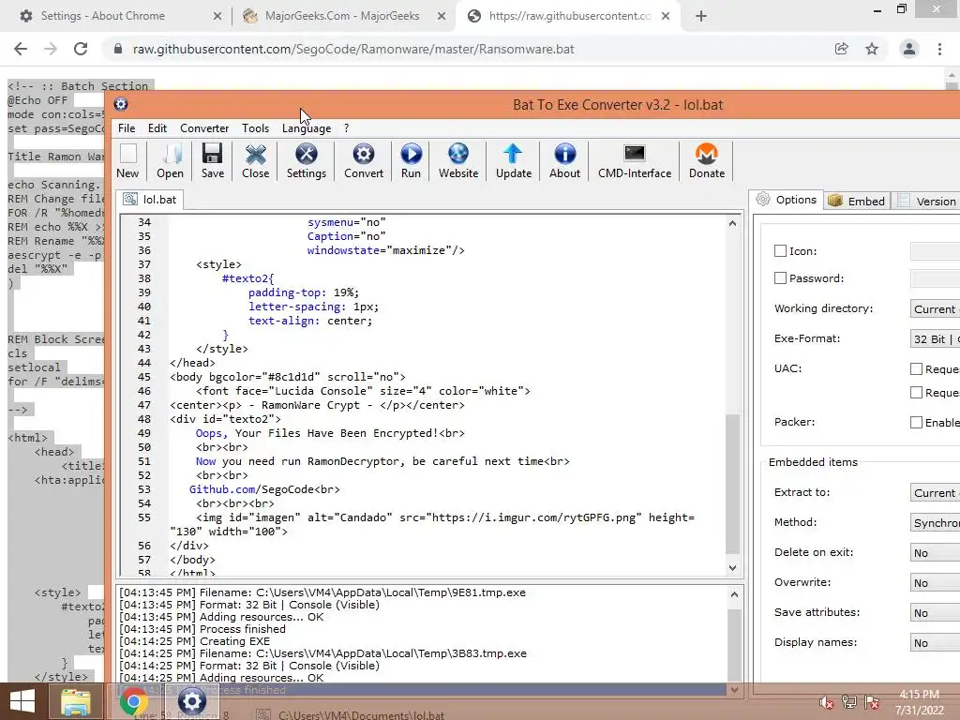Open the Tools menu
The height and width of the screenshot is (720, 960).
pyautogui.click(x=255, y=127)
